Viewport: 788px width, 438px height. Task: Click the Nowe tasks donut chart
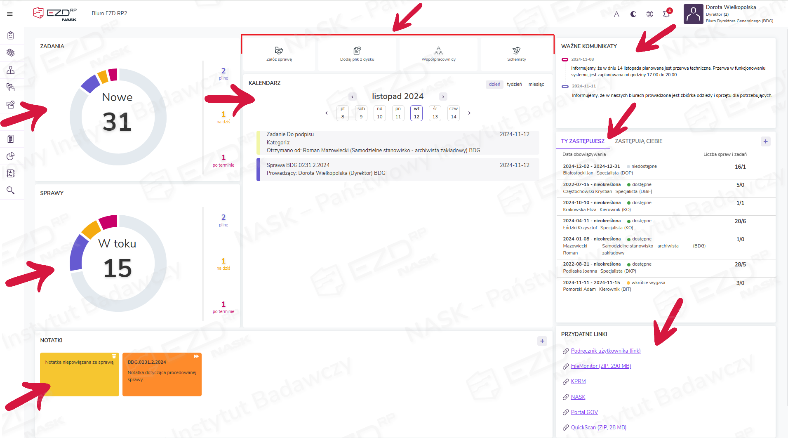click(x=118, y=117)
